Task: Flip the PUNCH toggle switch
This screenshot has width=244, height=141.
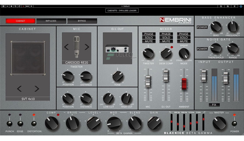Action: [10, 124]
